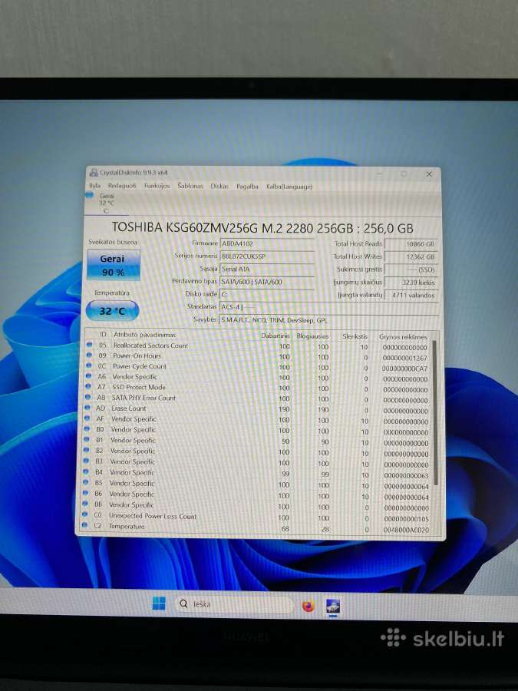The width and height of the screenshot is (518, 691).
Task: Click the drive title TOSHIBA KSG60ZMV256G
Action: coord(262,228)
